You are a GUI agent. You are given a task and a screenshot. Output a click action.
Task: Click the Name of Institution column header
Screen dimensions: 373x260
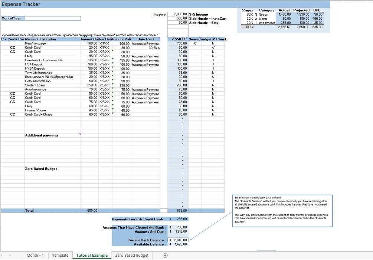point(52,39)
